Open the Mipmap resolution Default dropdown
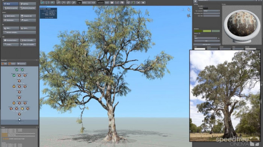Image resolution: width=263 pixels, height=147 pixels. coord(211,11)
